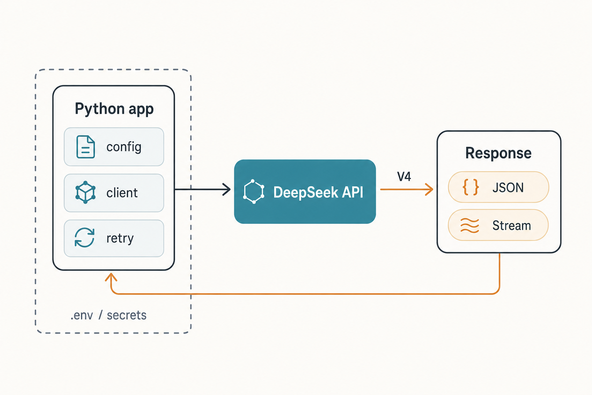This screenshot has width=592, height=395.
Task: Click the JSON curly braces icon
Action: pyautogui.click(x=471, y=187)
